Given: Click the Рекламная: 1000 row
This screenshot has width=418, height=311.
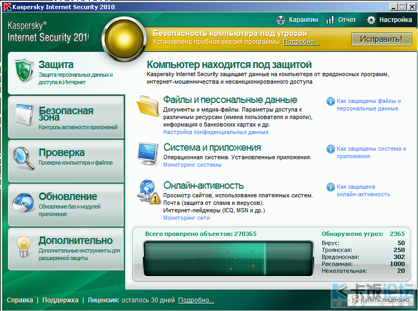Looking at the screenshot, I should (x=363, y=264).
